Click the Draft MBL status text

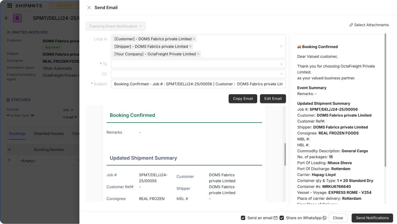[69, 117]
